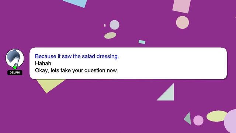Click the small pink circle at the bottom

point(198,120)
